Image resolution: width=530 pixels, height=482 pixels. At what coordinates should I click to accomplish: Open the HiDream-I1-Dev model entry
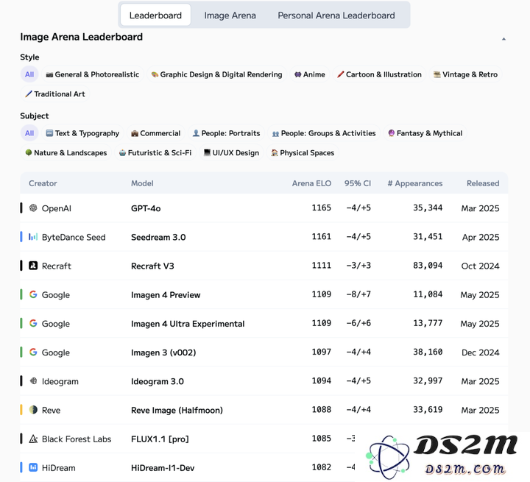pyautogui.click(x=163, y=468)
